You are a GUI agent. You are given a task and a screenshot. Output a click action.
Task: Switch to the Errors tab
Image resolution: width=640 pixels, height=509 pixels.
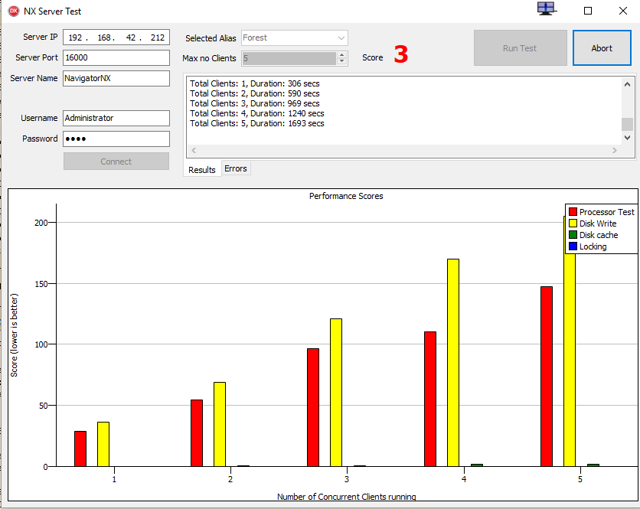236,168
